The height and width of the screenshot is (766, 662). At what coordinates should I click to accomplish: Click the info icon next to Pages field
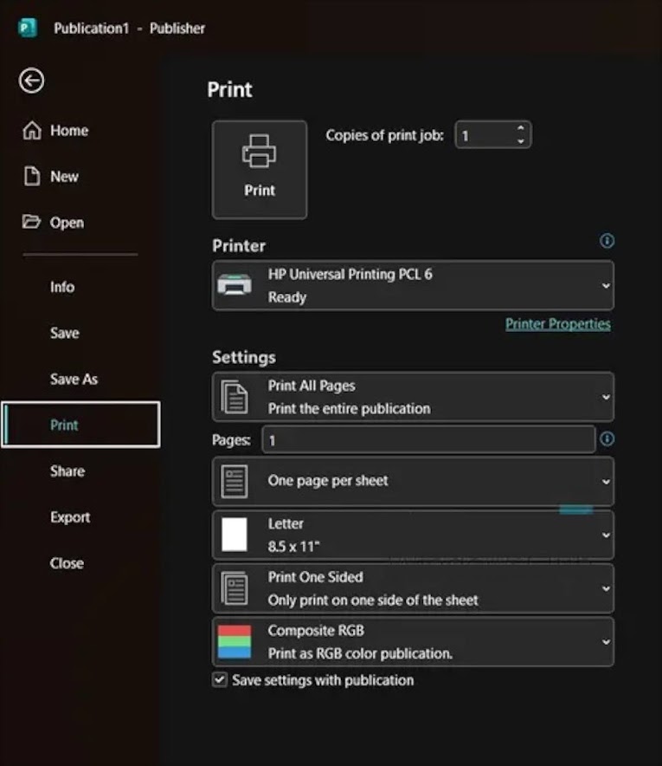(607, 439)
